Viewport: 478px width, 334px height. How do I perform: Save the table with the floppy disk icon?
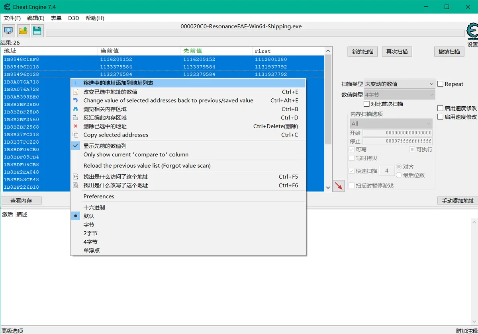pyautogui.click(x=37, y=31)
